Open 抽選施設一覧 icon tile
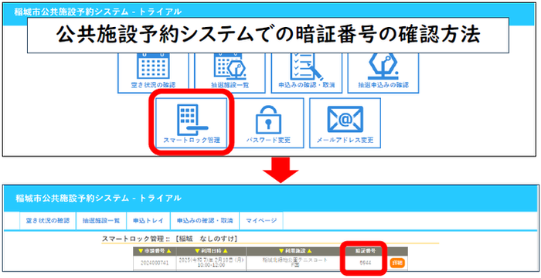The width and height of the screenshot is (541, 278). (x=230, y=73)
